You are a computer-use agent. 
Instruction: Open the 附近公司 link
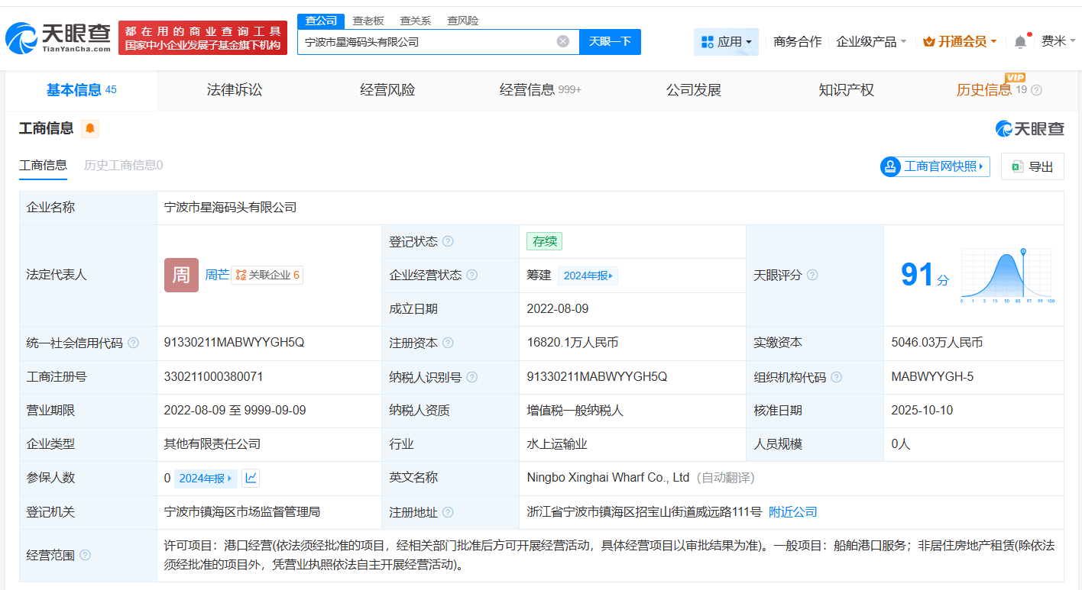(792, 512)
